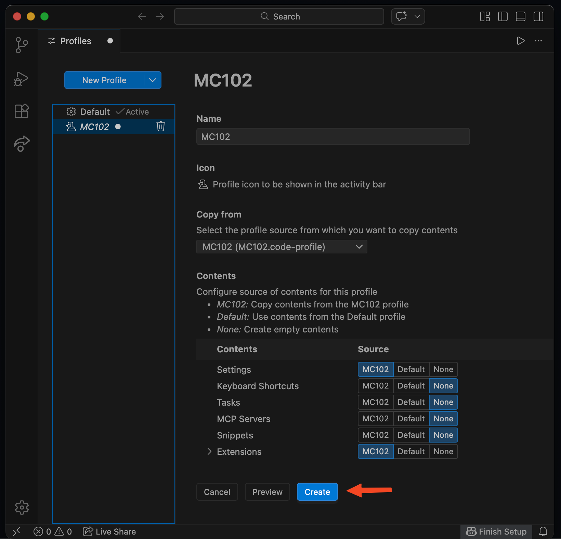Delete the MC102 profile with trash icon

point(161,127)
